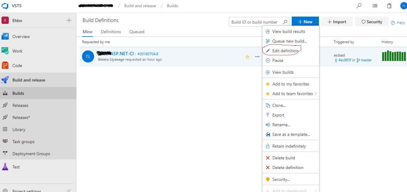407x192 pixels.
Task: Switch to the Mine tab
Action: [87, 32]
